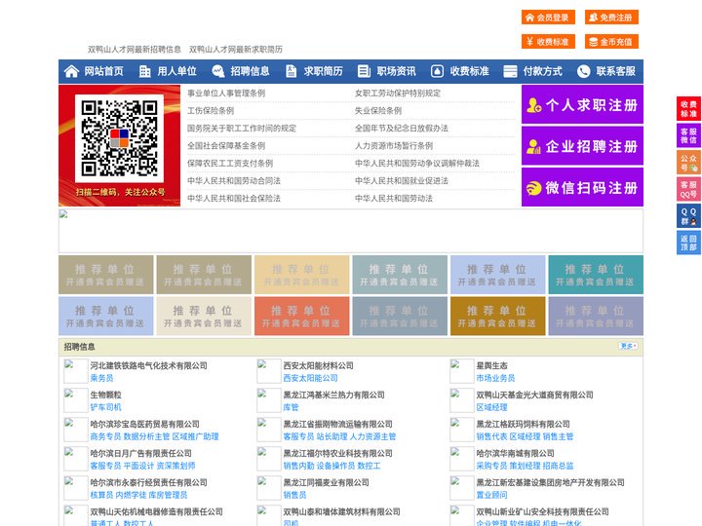The height and width of the screenshot is (526, 702).
Task: Open 中华人民共和国就业促进法 link
Action: (402, 180)
